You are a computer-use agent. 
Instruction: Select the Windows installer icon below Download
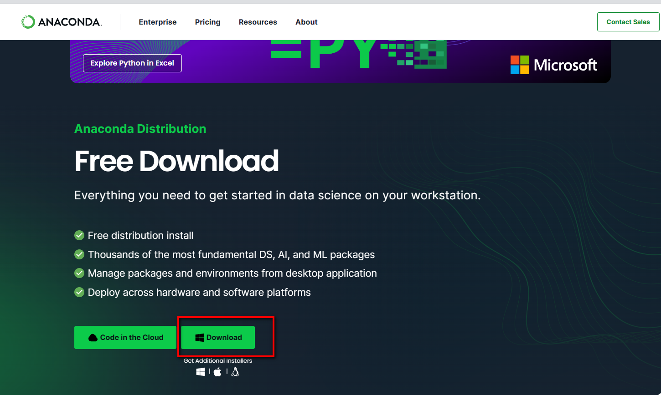point(201,372)
